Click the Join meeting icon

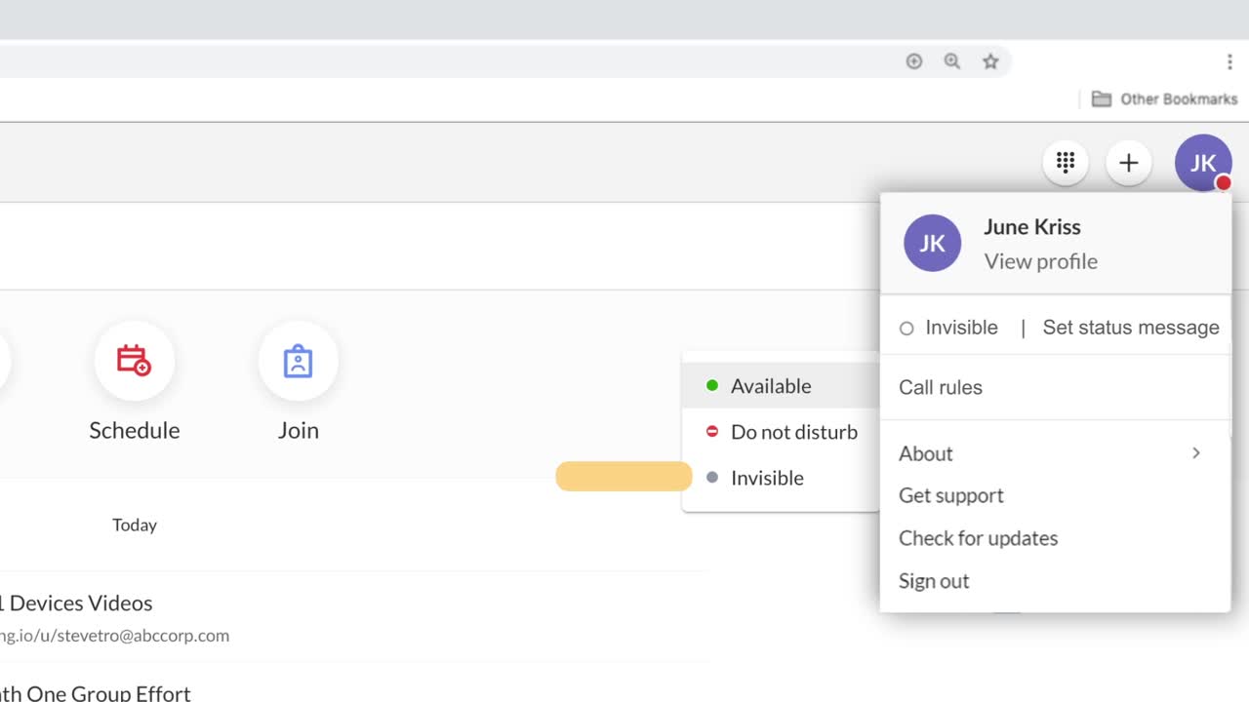(299, 361)
